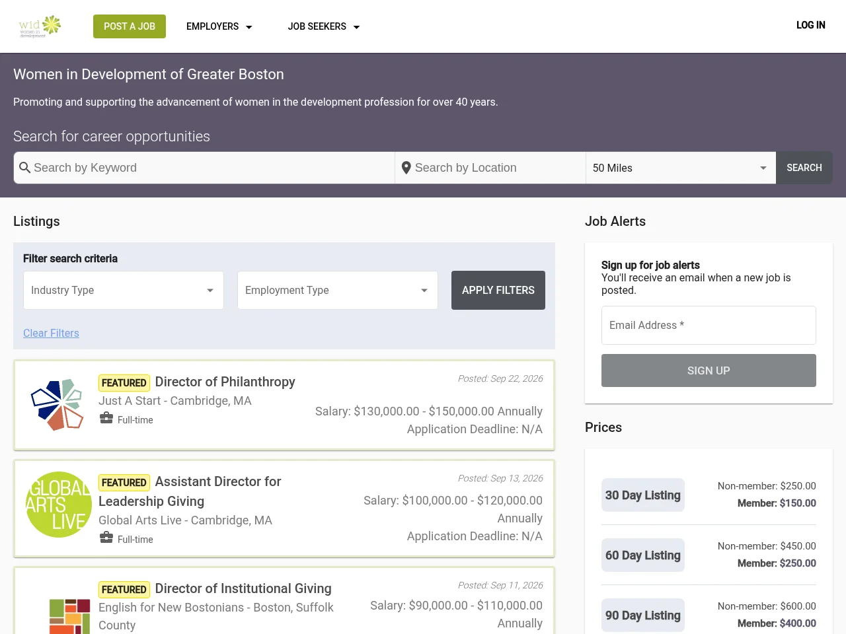This screenshot has width=846, height=634.
Task: Click briefcase icon under Assistant Director listing
Action: click(106, 538)
